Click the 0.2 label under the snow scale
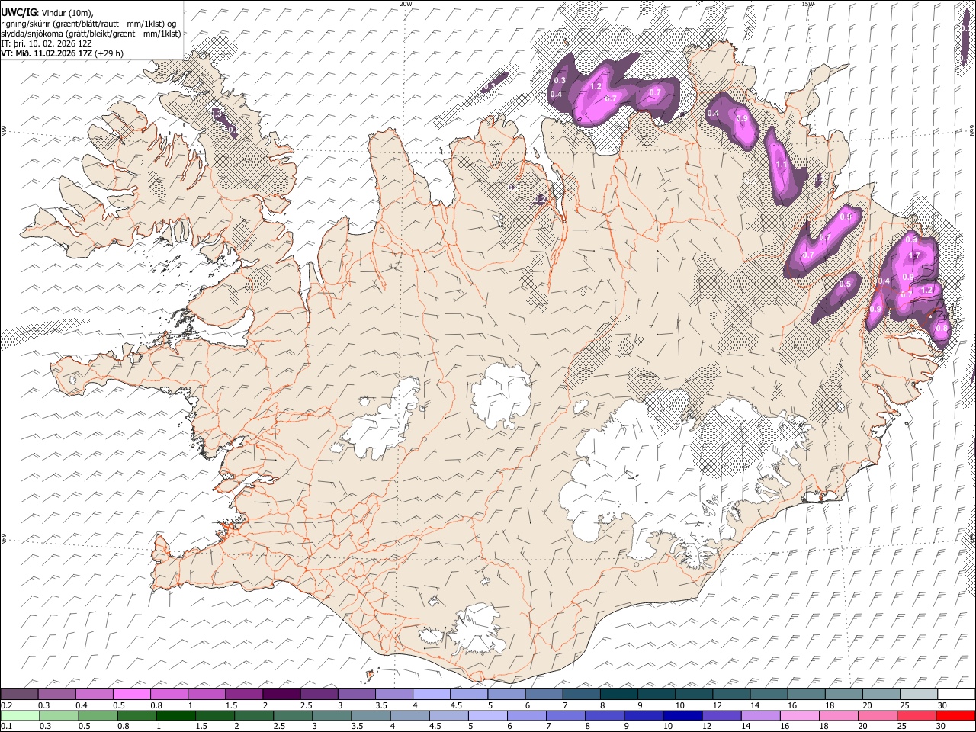 coord(6,705)
